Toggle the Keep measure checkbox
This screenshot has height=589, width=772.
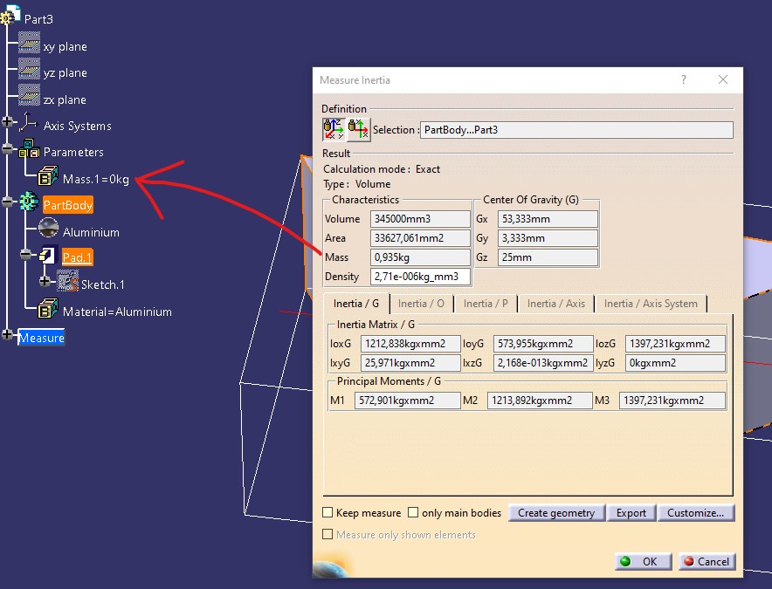[327, 512]
